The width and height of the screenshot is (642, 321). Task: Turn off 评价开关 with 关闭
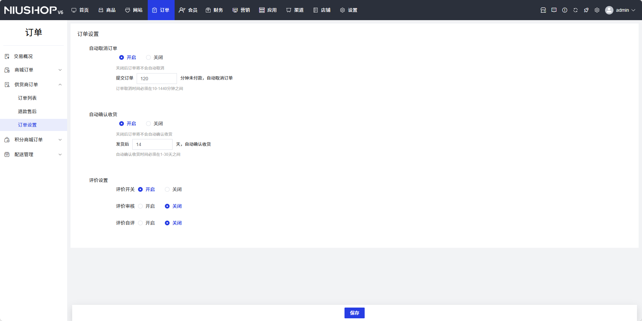(173, 189)
